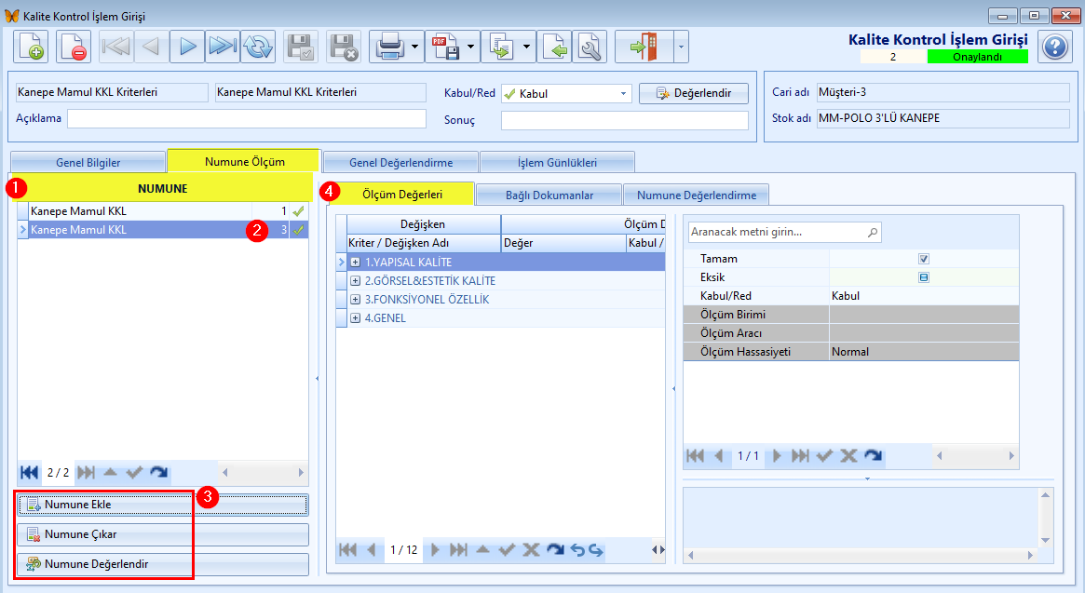Viewport: 1085px width, 593px height.
Task: Click the 'Kriter / Değişken Adı' column header
Action: [x=423, y=243]
